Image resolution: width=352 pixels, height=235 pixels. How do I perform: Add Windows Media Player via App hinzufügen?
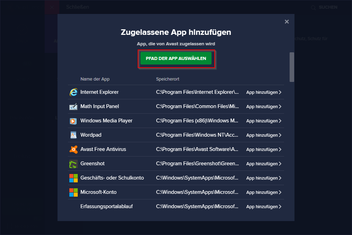pos(264,121)
